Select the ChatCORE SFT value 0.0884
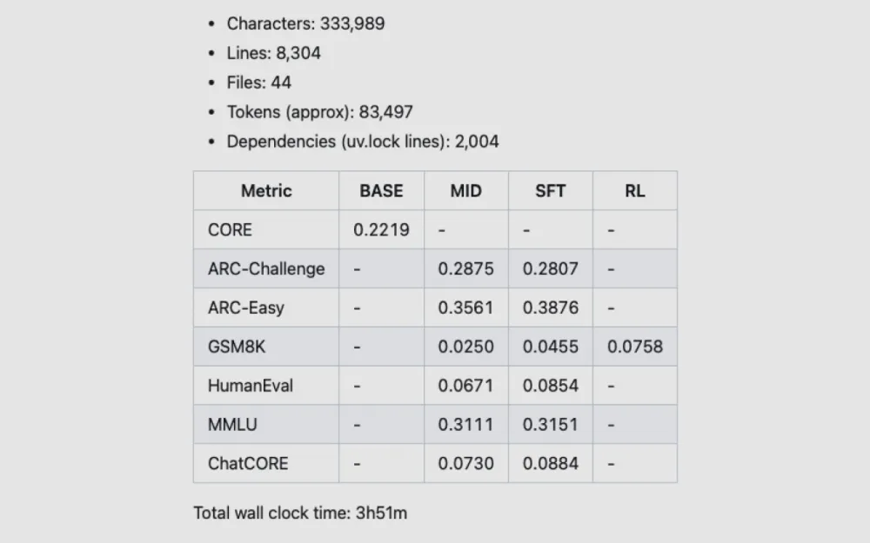Viewport: 870px width, 543px height. point(550,464)
